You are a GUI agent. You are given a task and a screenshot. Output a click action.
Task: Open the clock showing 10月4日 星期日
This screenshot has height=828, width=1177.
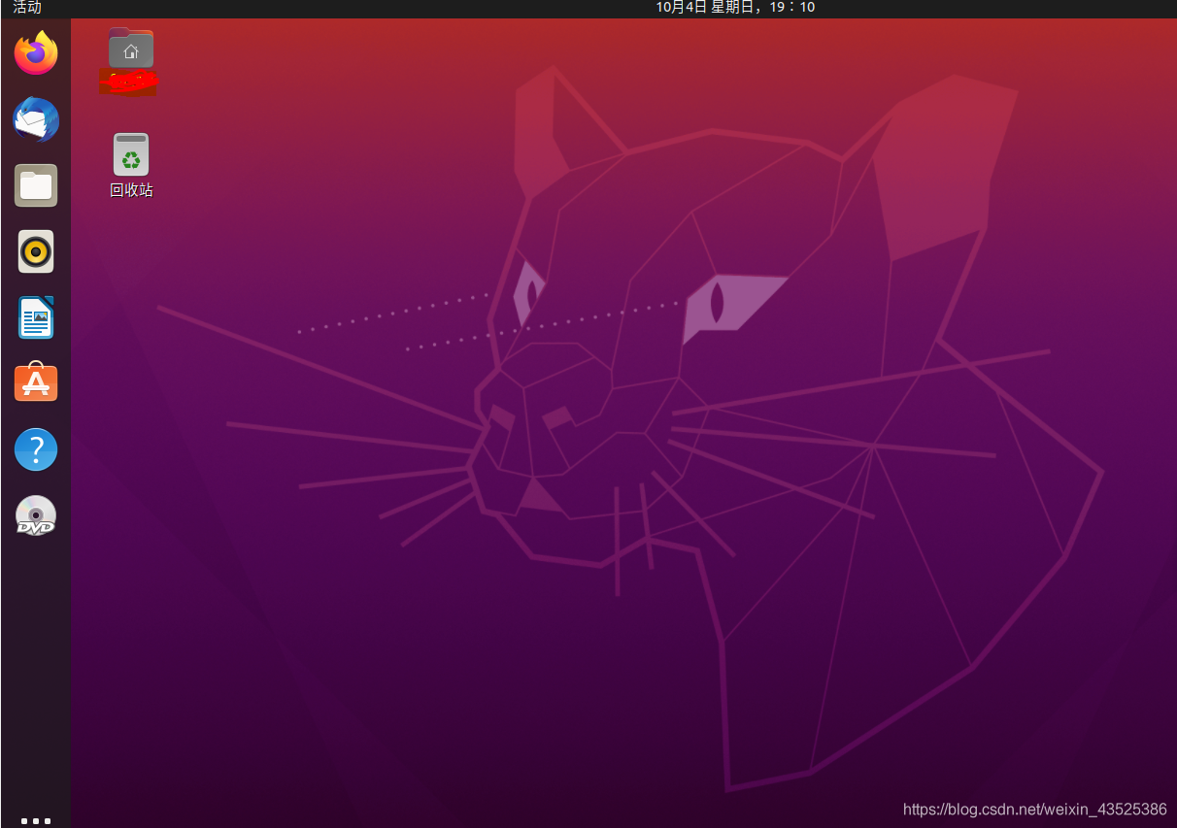pos(735,8)
